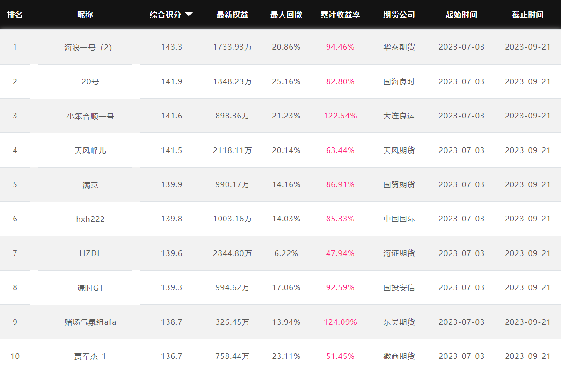The image size is (561, 373).
Task: Click the return rate 124.09%
Action: [340, 322]
